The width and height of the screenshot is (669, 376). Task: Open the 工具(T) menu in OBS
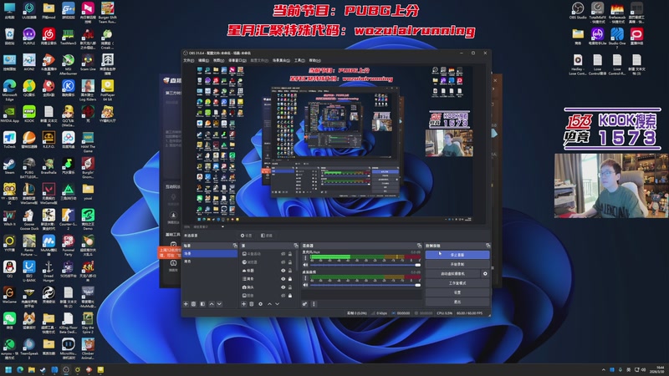(299, 60)
